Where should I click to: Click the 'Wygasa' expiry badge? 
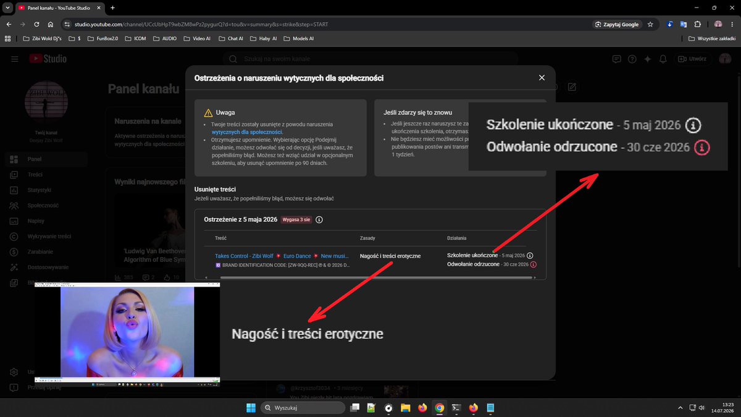point(296,219)
